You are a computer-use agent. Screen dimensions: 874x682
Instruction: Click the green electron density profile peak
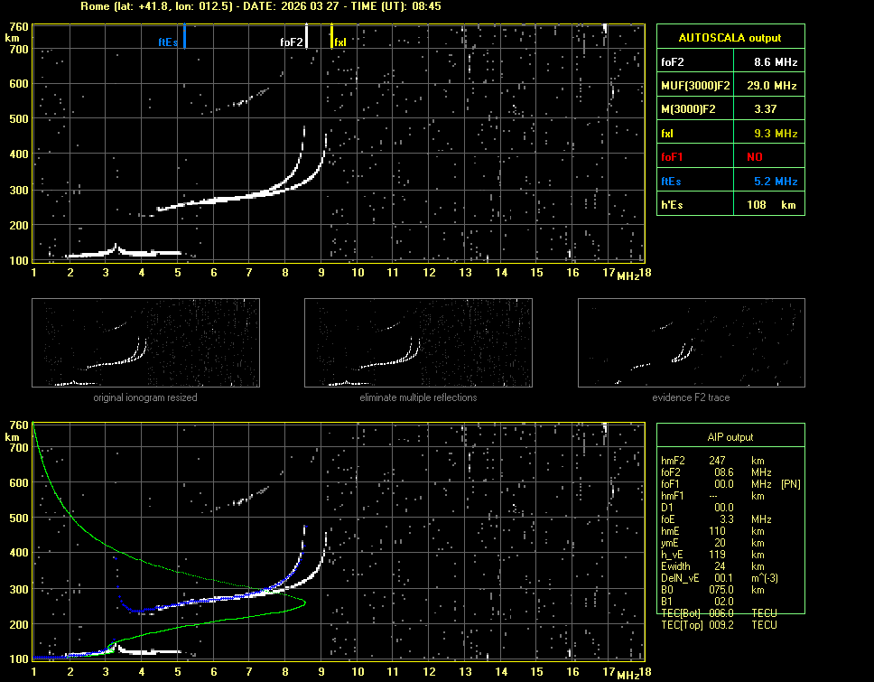(x=304, y=603)
